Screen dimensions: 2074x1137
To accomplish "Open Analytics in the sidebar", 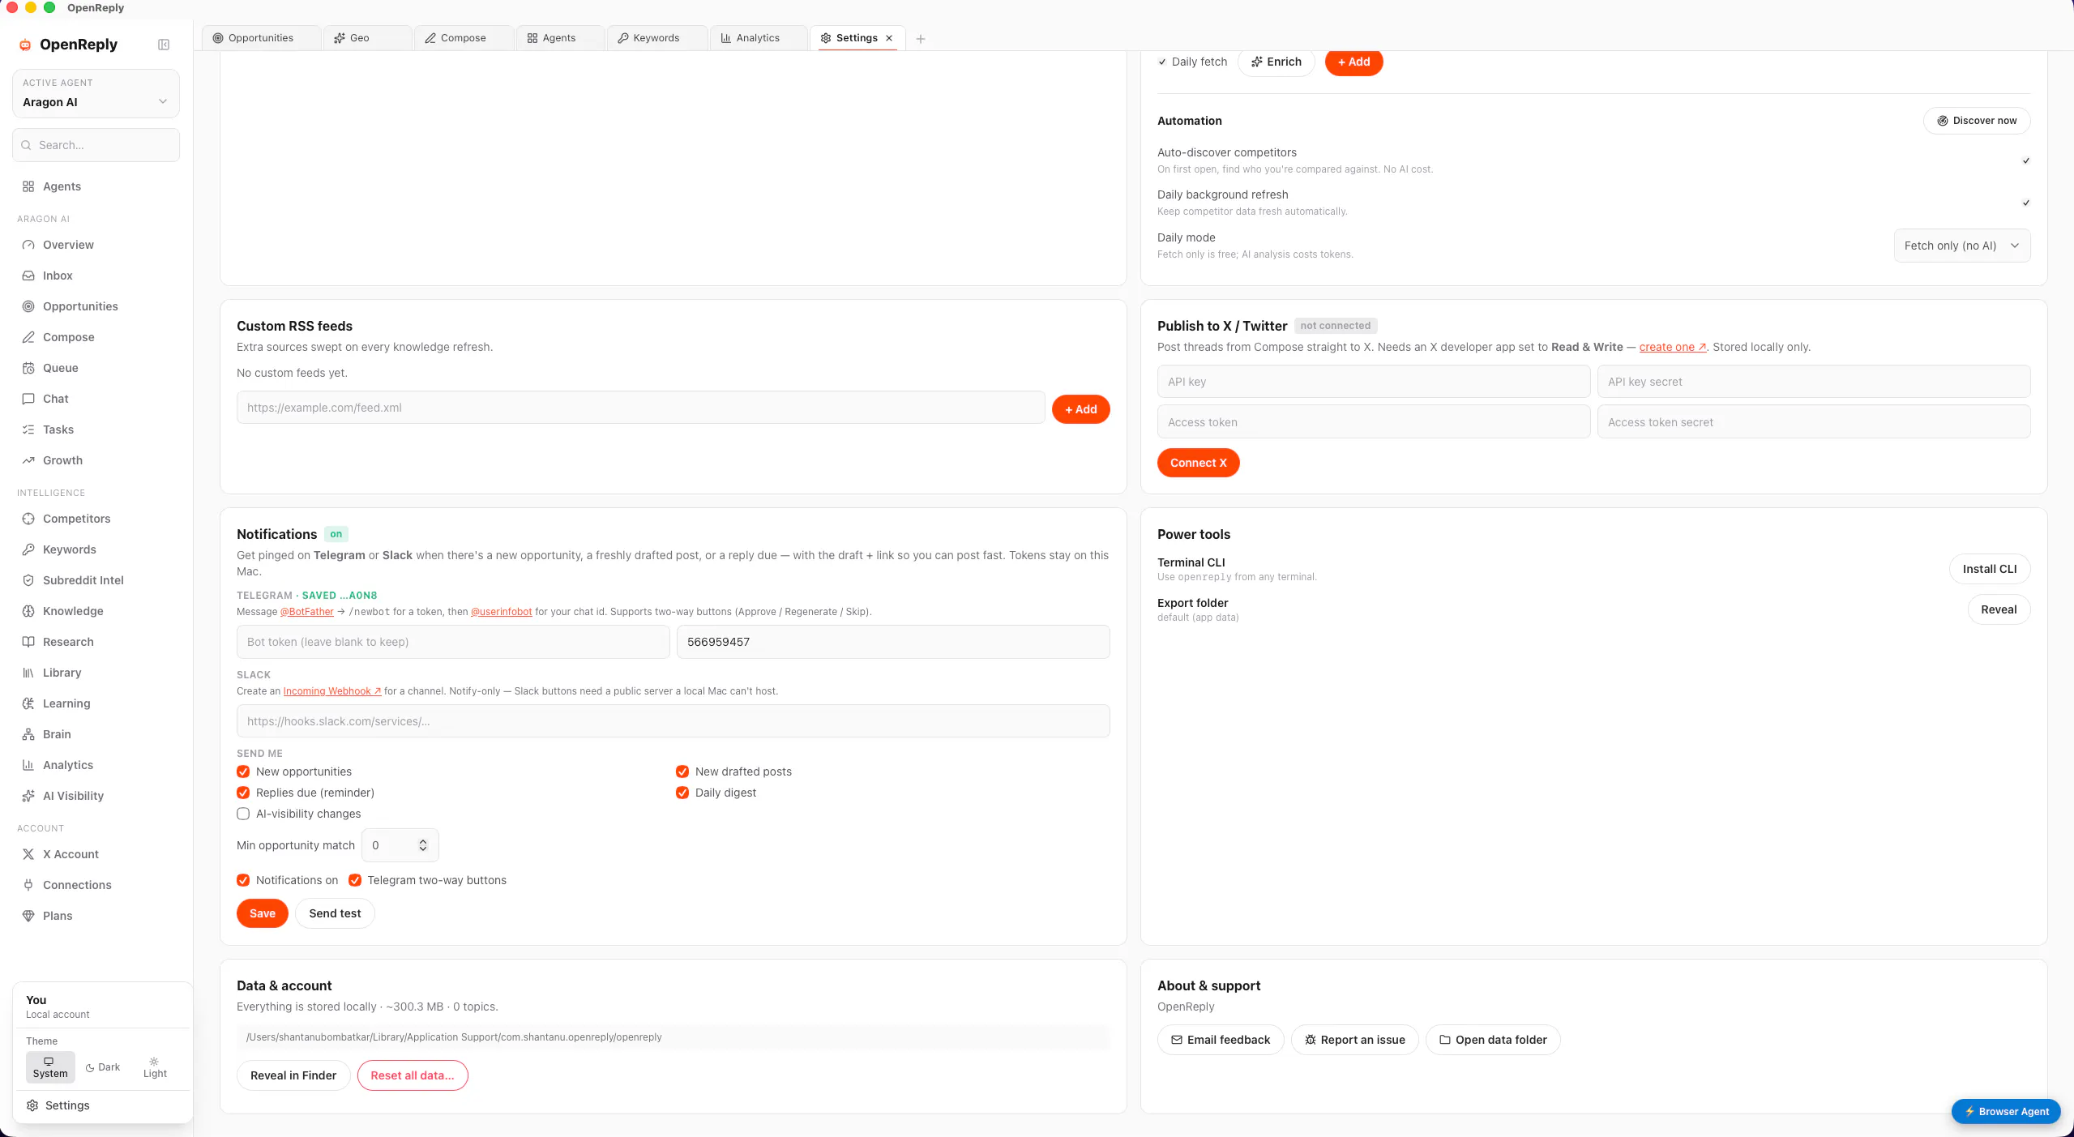I will pyautogui.click(x=96, y=765).
